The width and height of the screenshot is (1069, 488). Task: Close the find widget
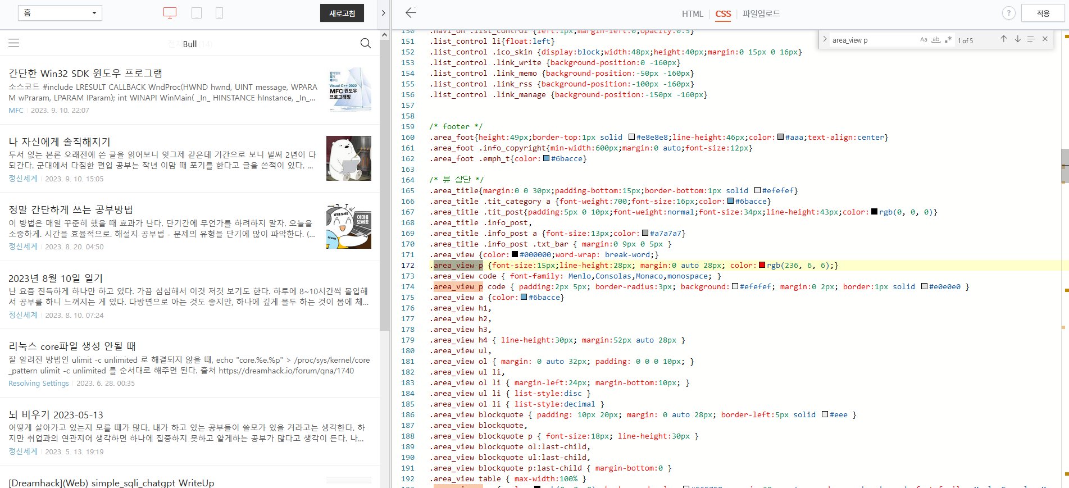(x=1045, y=39)
